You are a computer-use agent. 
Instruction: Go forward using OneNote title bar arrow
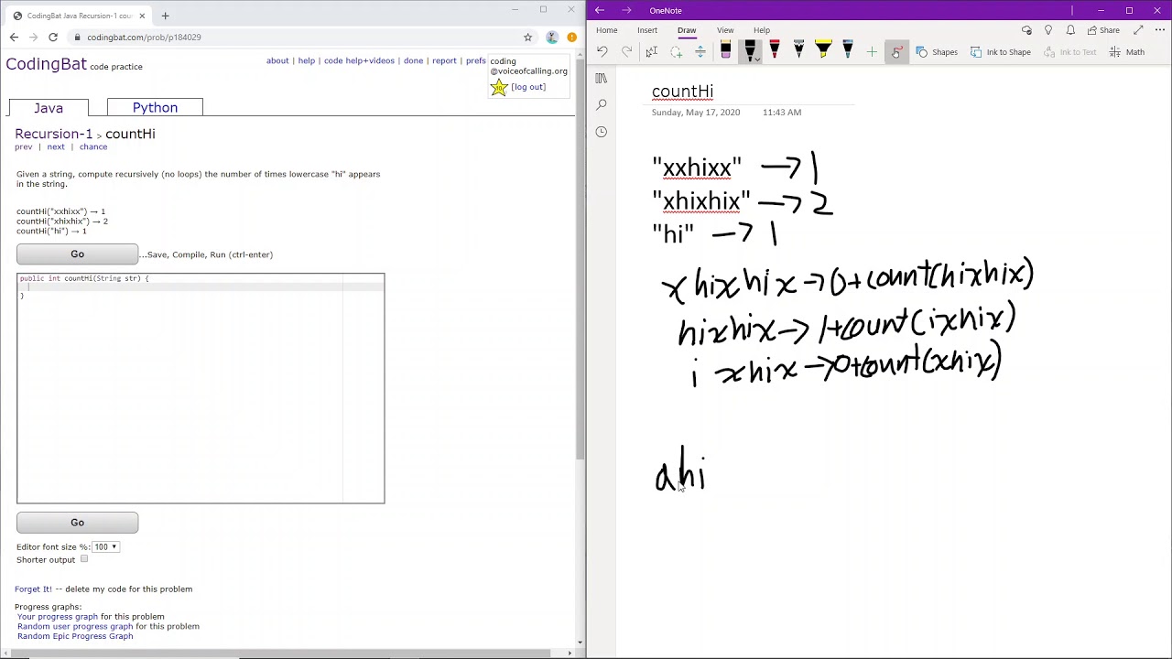tap(626, 10)
